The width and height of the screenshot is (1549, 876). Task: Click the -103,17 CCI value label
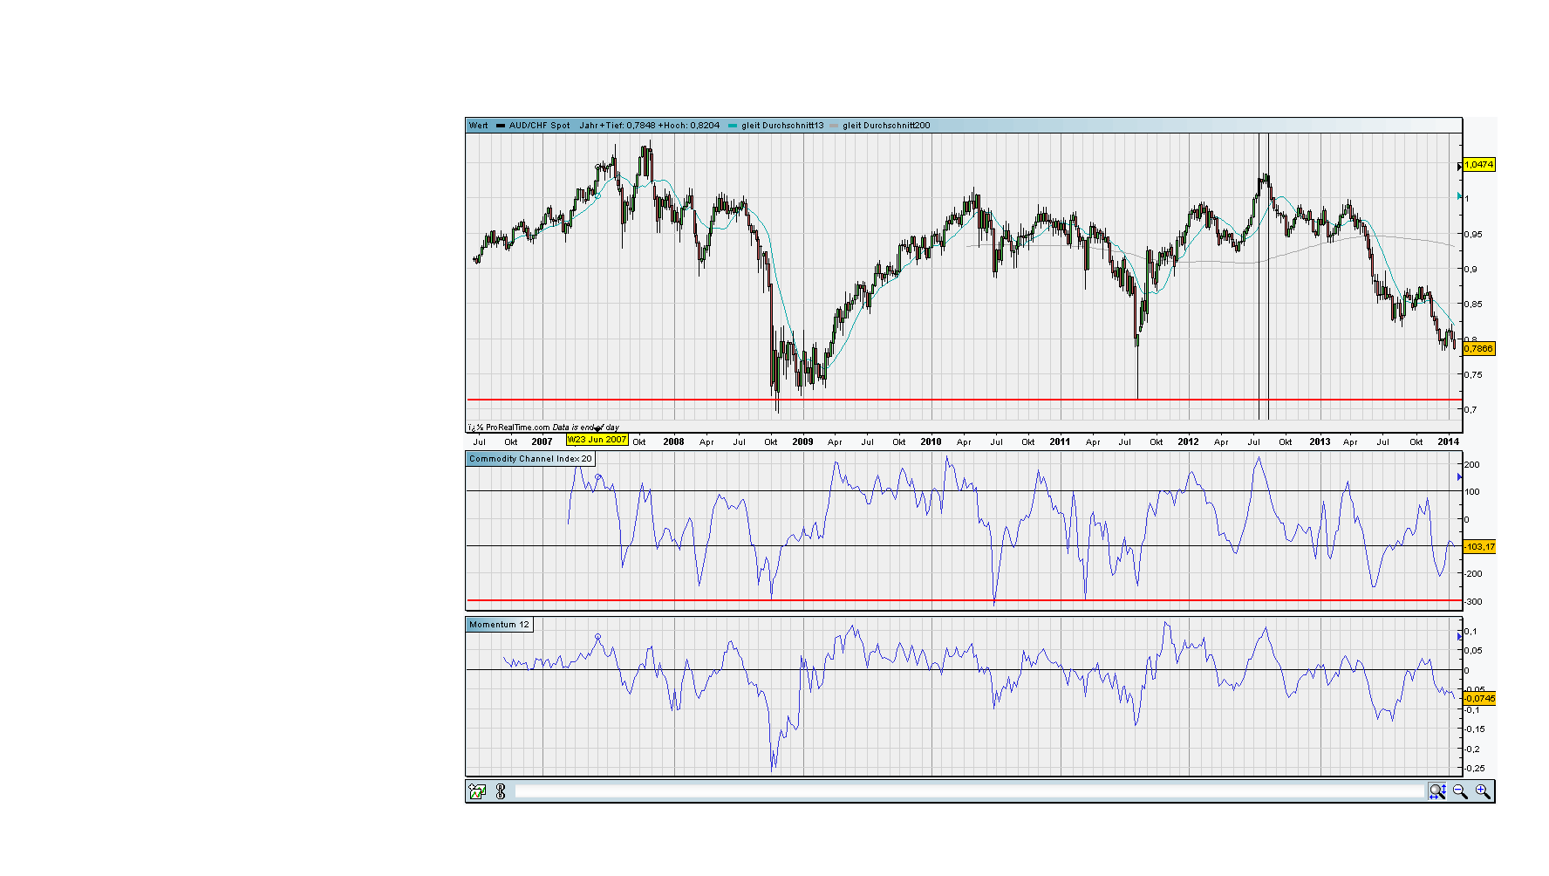pos(1479,547)
